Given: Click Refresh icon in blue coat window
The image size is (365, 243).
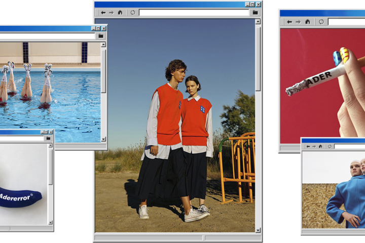Looking at the screenshot, I should pos(330,146).
